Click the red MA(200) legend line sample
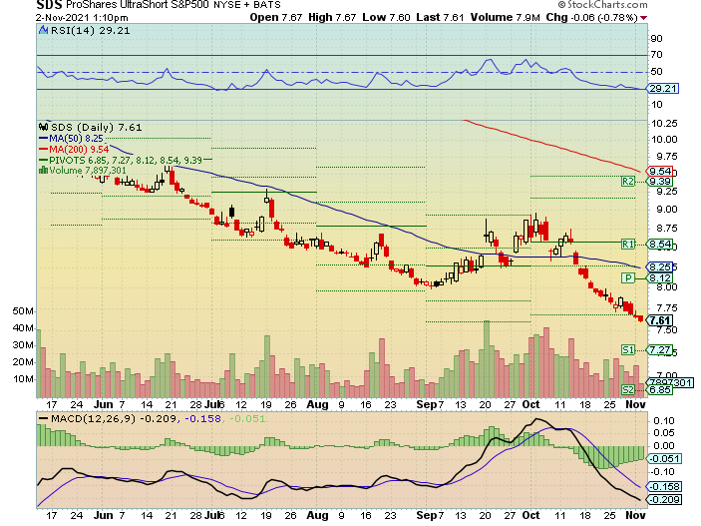Viewport: 701px width, 526px height. [43, 149]
